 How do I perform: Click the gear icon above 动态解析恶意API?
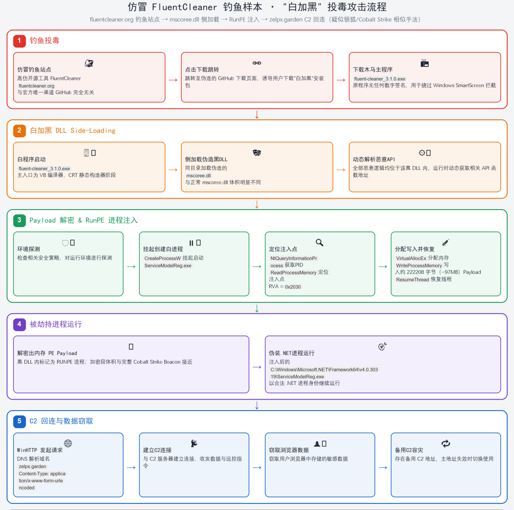tap(422, 153)
